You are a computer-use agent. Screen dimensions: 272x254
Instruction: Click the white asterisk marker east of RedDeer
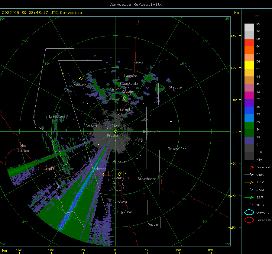click(x=144, y=104)
